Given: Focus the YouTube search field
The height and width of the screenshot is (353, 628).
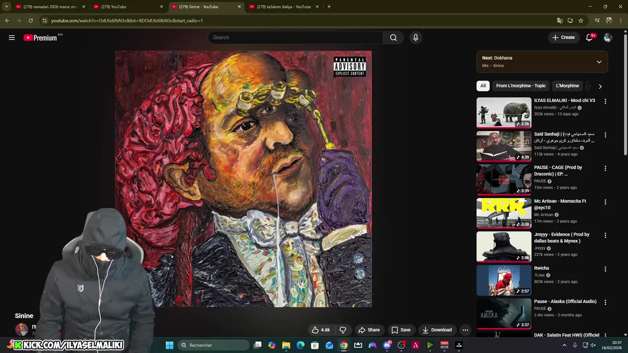Looking at the screenshot, I should 295,38.
